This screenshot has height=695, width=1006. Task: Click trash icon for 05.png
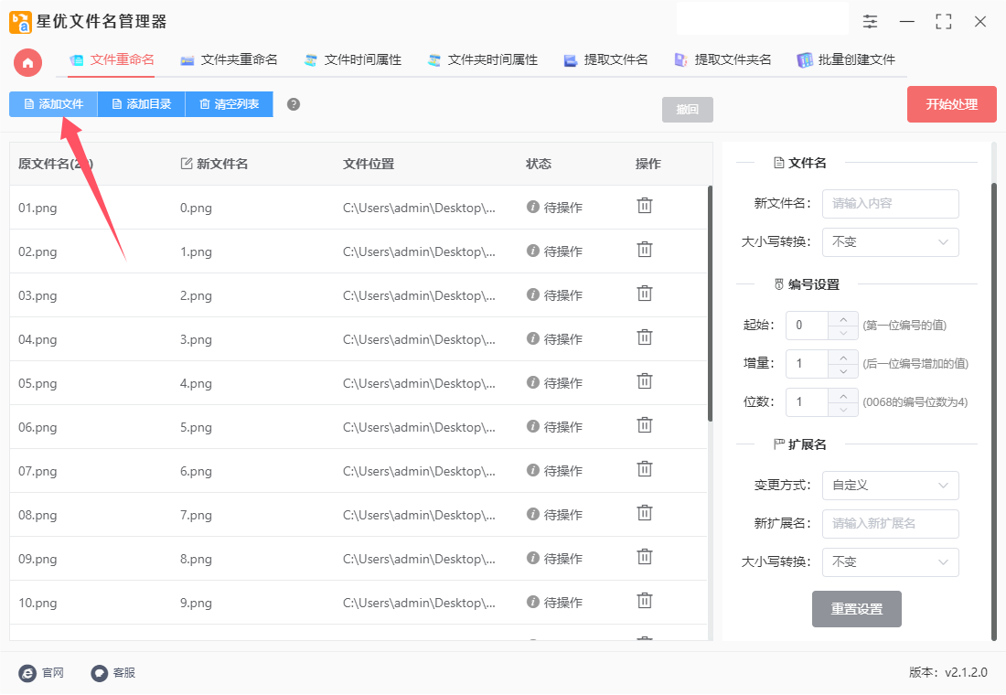(644, 381)
